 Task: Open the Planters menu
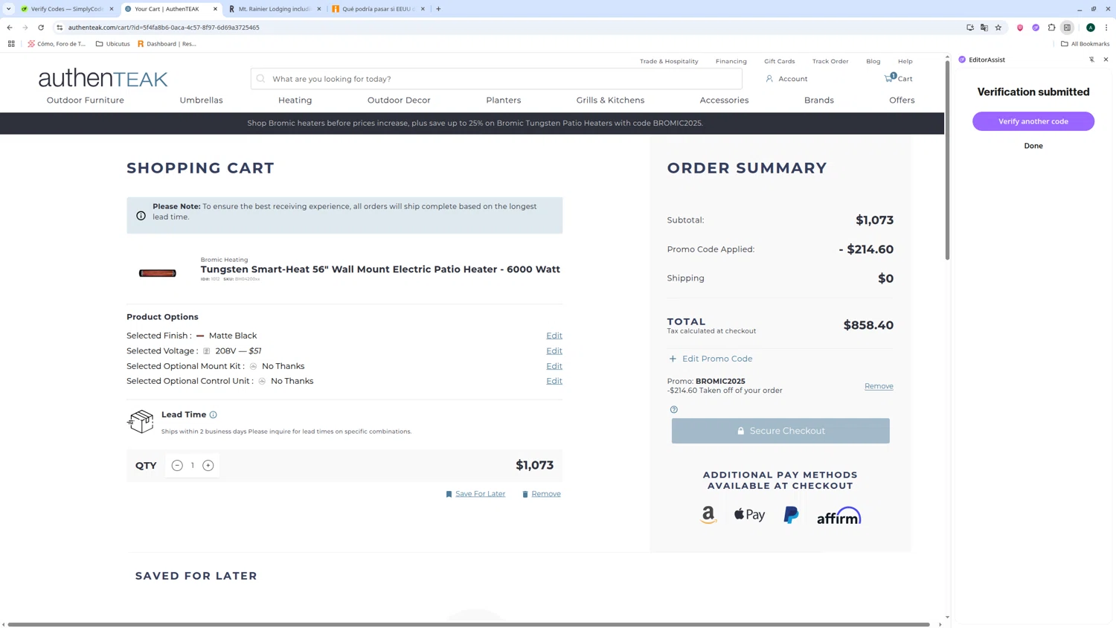(x=504, y=100)
